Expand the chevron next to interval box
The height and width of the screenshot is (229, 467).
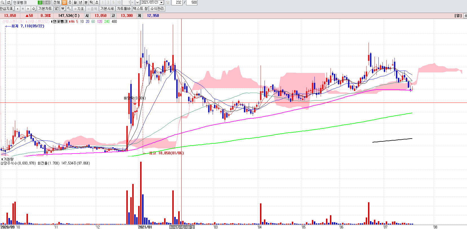[138, 2]
